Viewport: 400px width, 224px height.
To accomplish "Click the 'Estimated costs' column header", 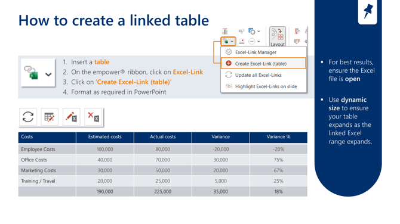I will point(105,137).
